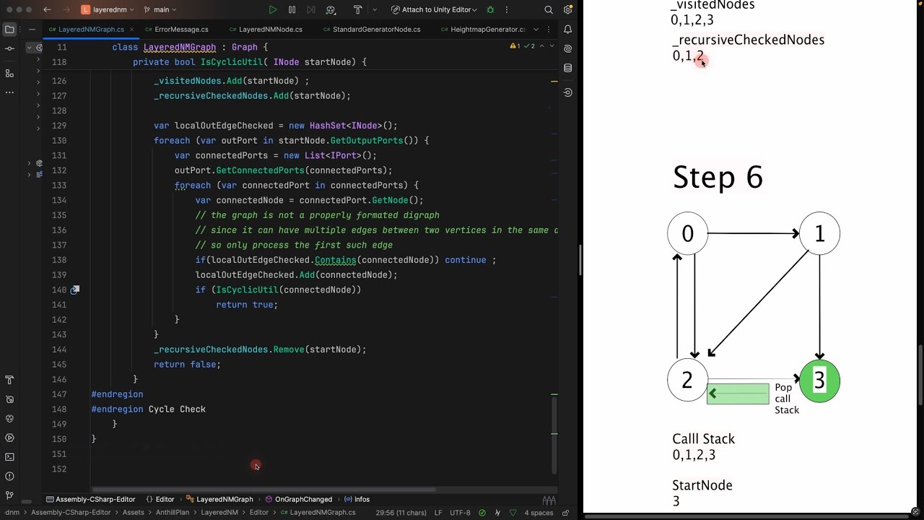Click the recursion gutter icon on line 140

(x=74, y=290)
